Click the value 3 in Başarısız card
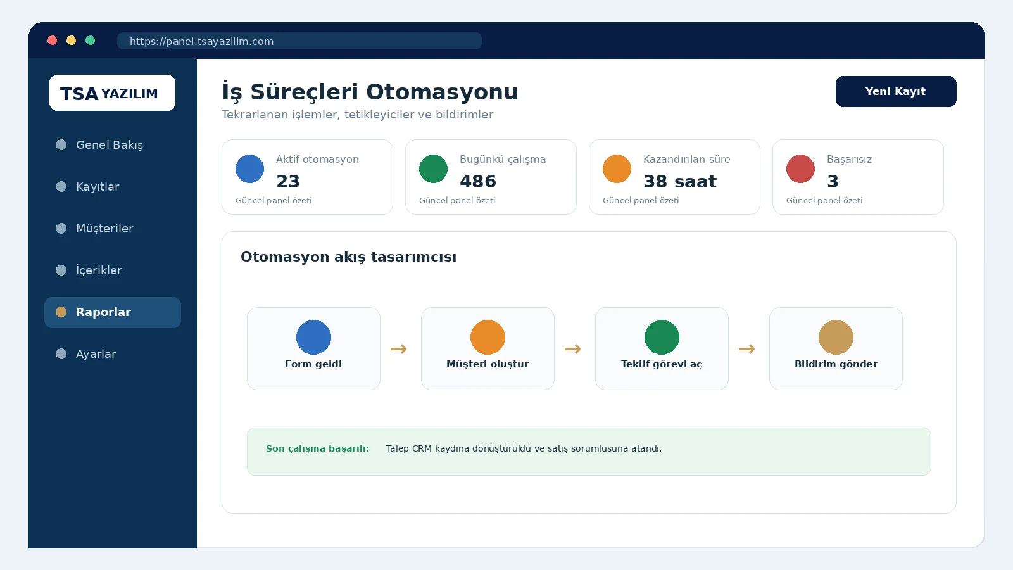This screenshot has height=570, width=1013. (833, 181)
